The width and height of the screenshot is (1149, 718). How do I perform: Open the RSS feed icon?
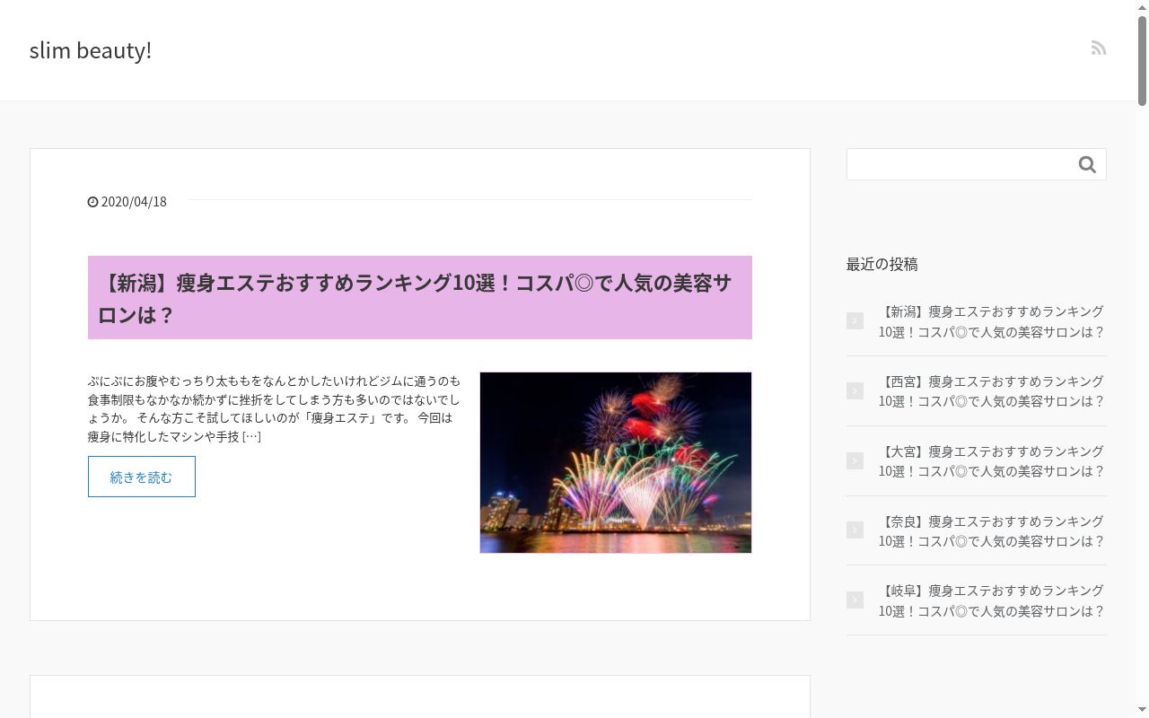coord(1098,48)
